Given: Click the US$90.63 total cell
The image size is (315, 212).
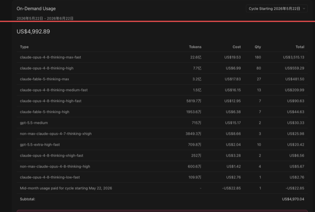Looking at the screenshot, I should pos(296,101).
